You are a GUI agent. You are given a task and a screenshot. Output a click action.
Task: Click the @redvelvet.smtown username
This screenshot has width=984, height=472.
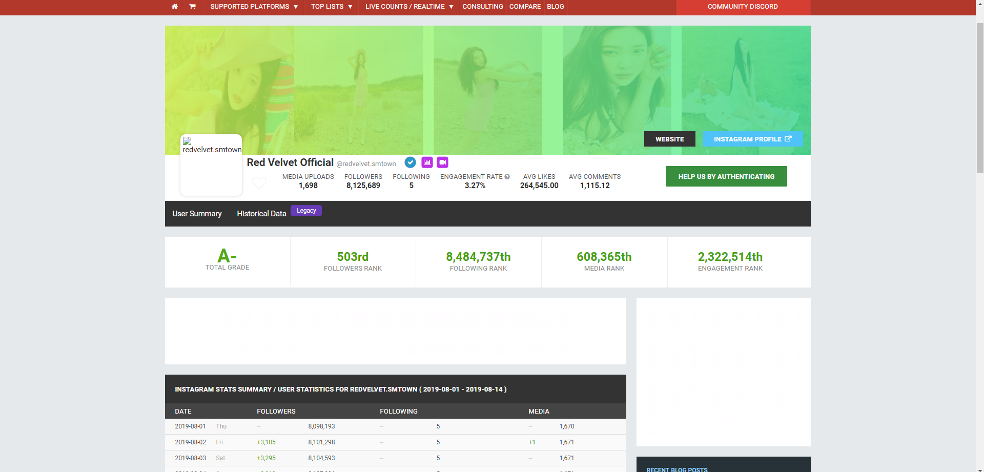coord(366,164)
